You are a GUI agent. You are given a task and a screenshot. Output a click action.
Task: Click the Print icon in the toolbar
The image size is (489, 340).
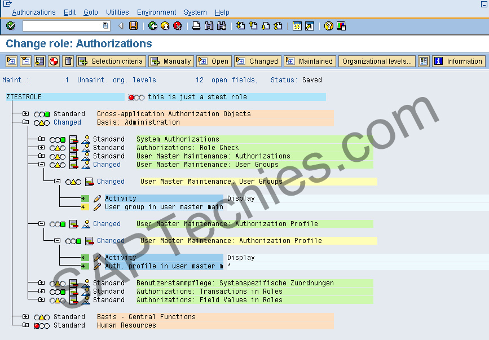point(197,26)
